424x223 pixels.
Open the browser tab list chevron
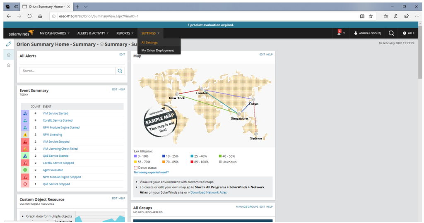tap(86, 7)
